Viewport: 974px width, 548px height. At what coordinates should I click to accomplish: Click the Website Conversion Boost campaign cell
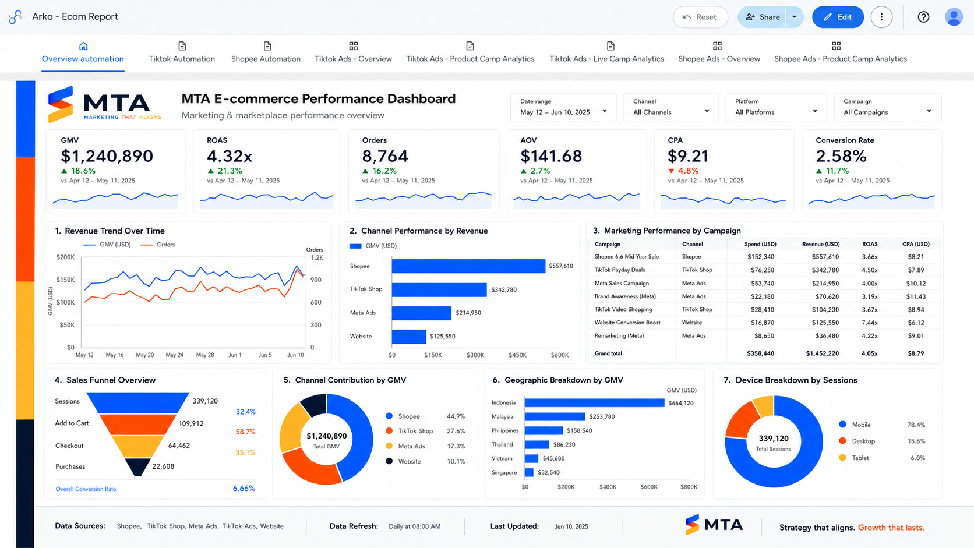pyautogui.click(x=627, y=323)
